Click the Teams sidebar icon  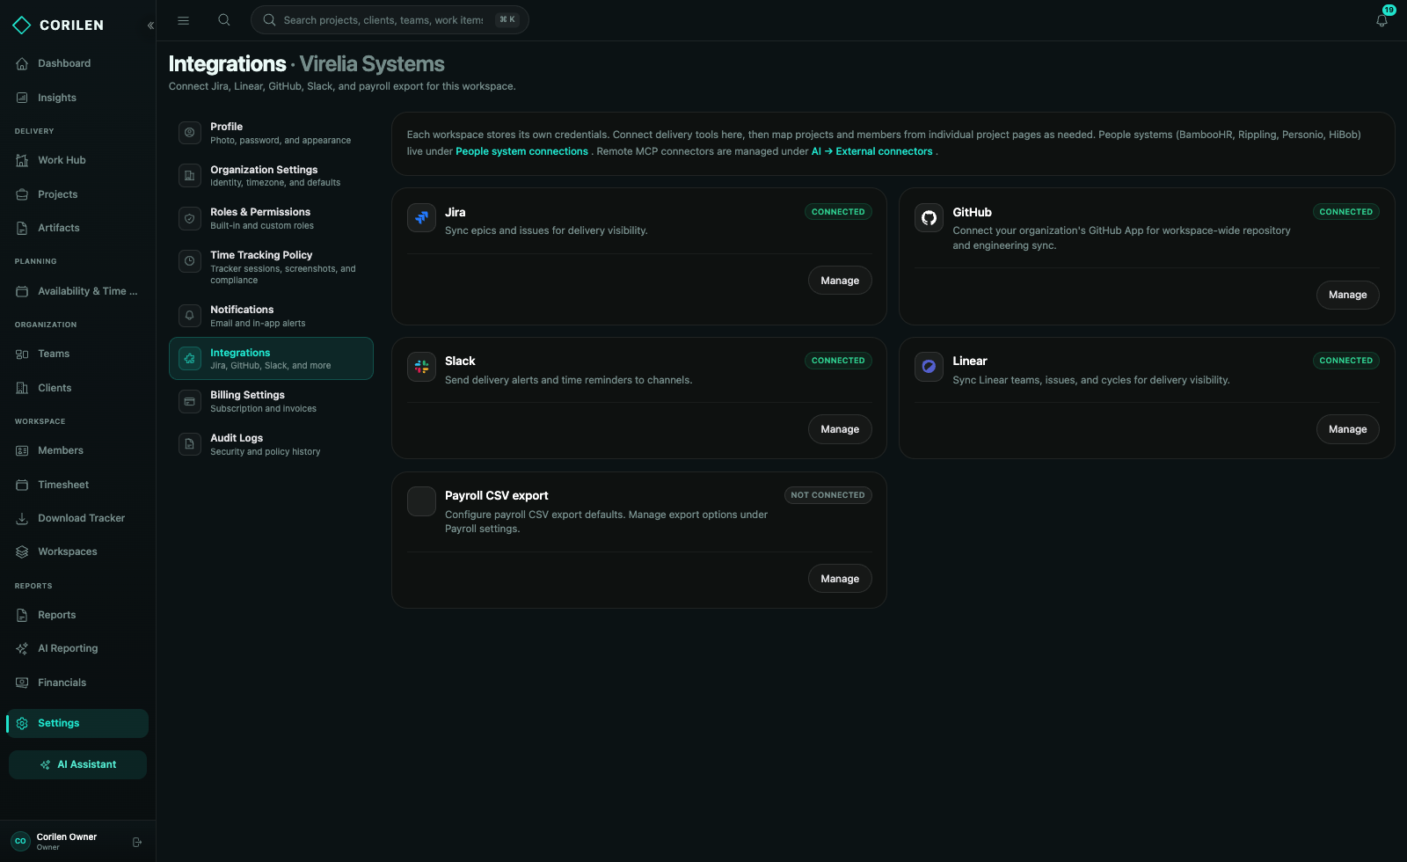[x=22, y=354]
